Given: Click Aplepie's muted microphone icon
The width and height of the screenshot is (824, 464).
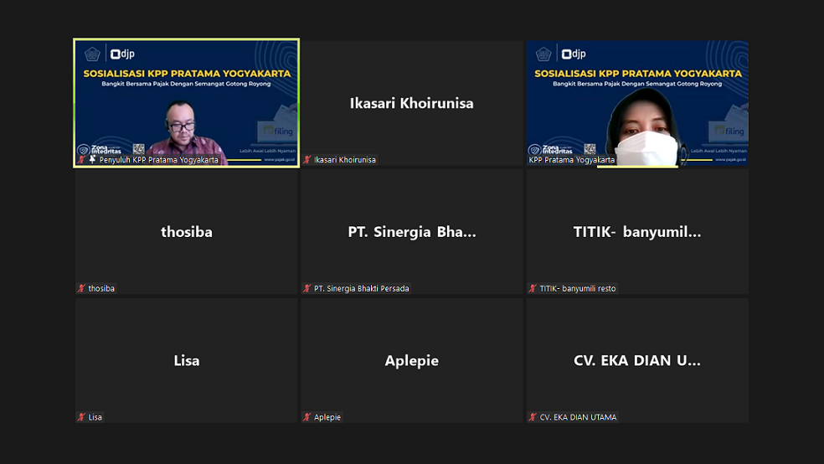Looking at the screenshot, I should click(x=307, y=417).
